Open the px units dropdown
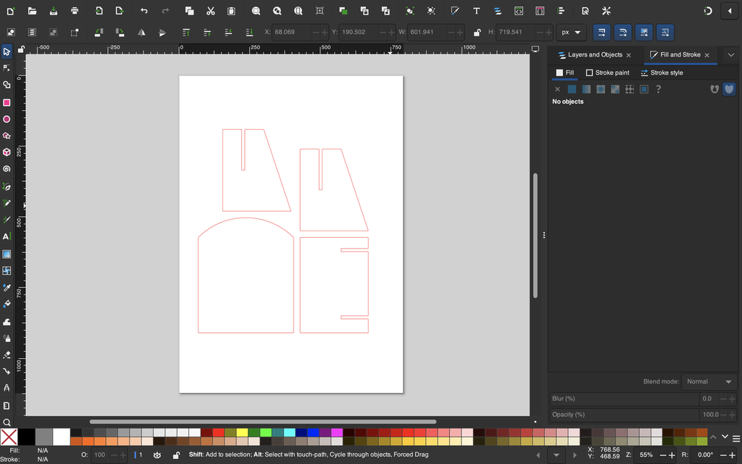 [571, 33]
